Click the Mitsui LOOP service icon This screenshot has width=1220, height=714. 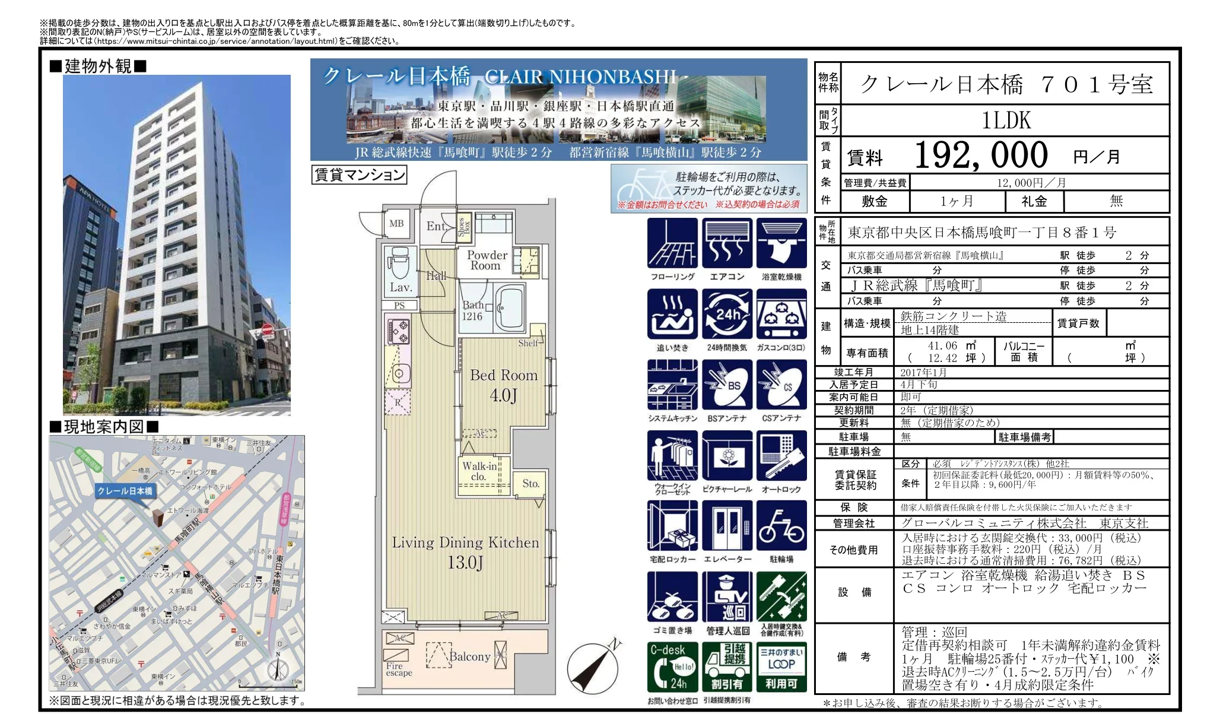click(781, 667)
